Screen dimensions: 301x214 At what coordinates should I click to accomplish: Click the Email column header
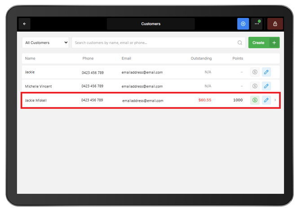(x=126, y=58)
